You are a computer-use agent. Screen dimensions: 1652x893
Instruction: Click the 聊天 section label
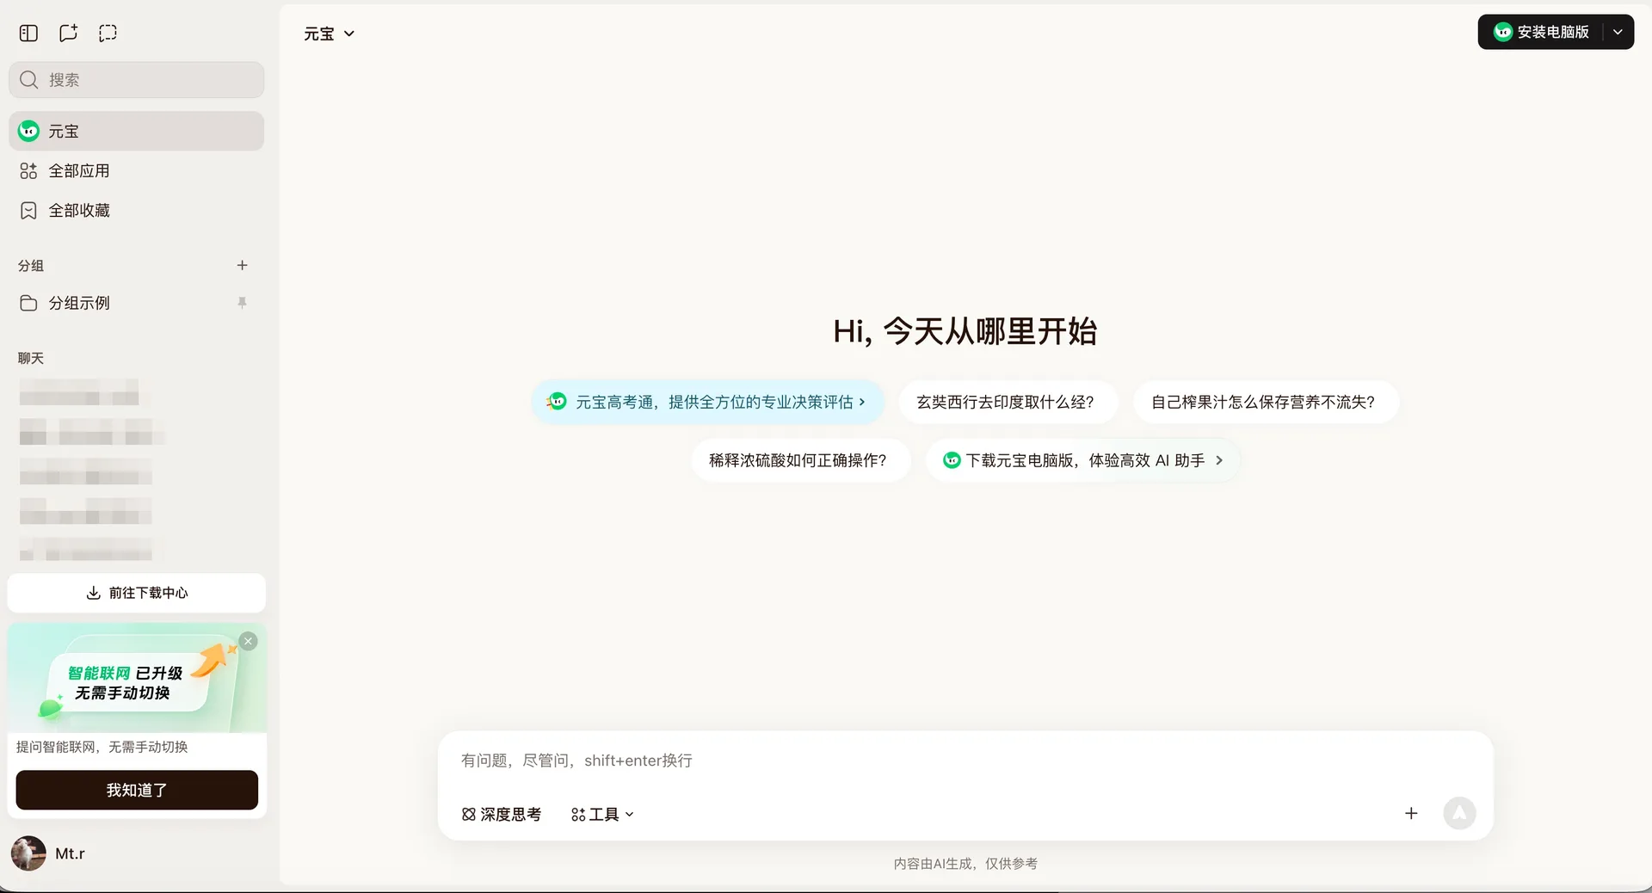coord(31,358)
